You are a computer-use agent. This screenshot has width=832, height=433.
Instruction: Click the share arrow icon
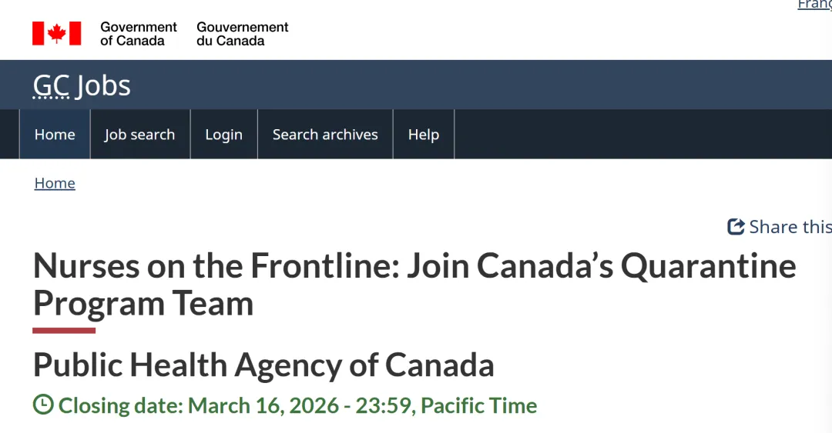coord(736,227)
